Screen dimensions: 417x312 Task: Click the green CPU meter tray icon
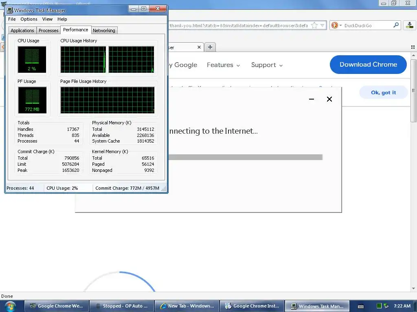coord(379,306)
